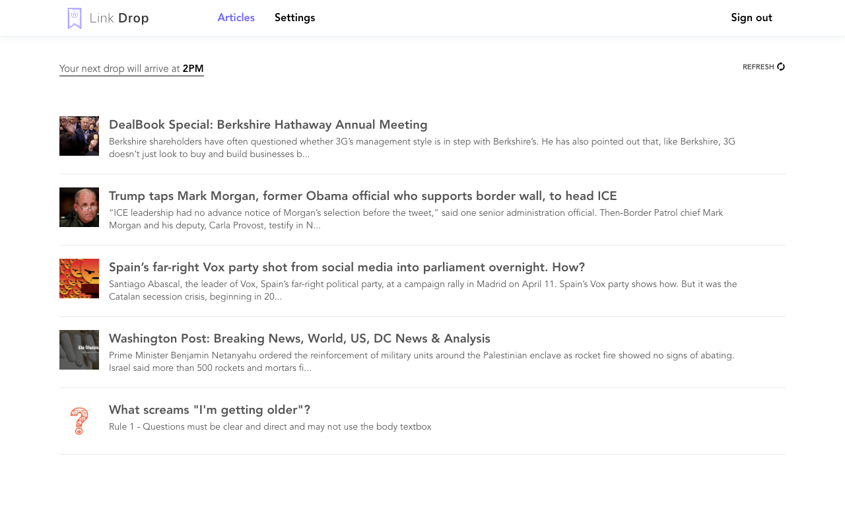845x528 pixels.
Task: Click the Prime Minister Benjamin Netanyahu excerpt
Action: [421, 362]
